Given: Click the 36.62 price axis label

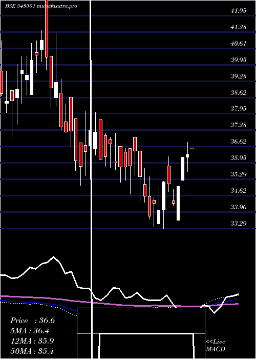Looking at the screenshot, I should tap(239, 141).
